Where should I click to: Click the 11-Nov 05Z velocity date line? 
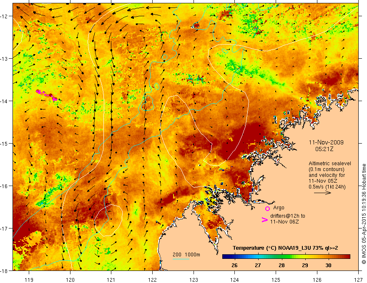pyautogui.click(x=322, y=181)
